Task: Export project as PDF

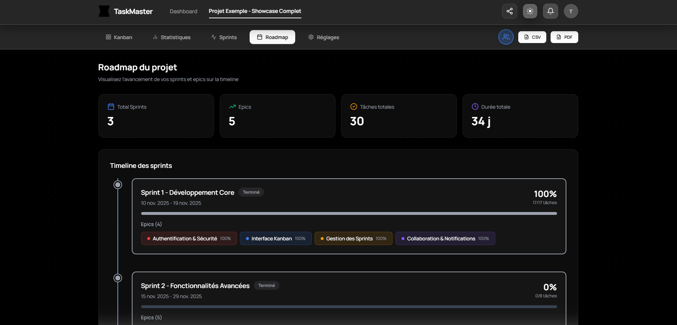Action: 564,37
